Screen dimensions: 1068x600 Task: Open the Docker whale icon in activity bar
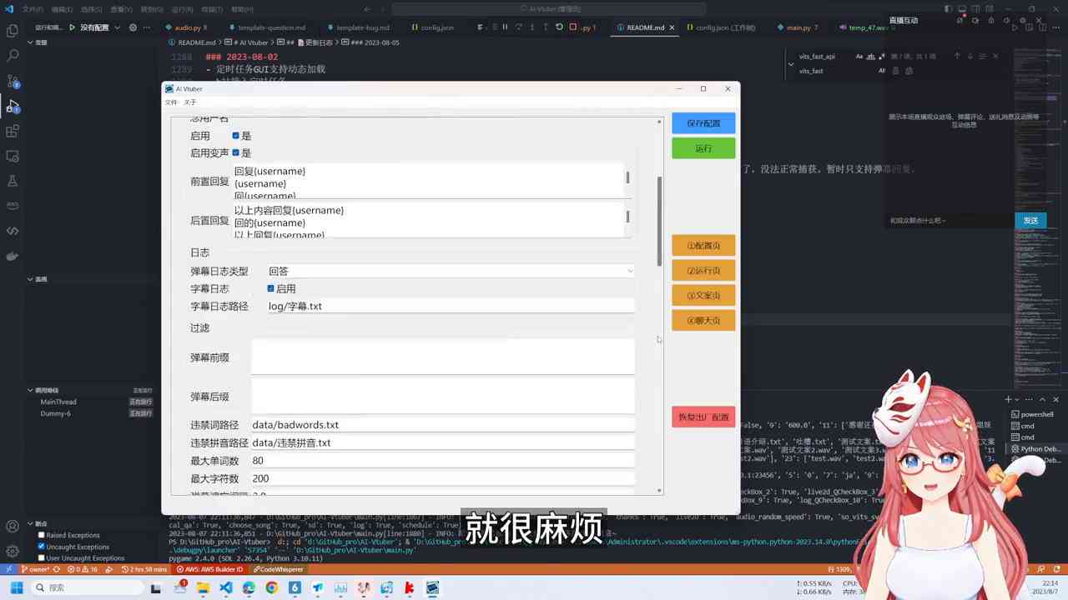click(13, 256)
